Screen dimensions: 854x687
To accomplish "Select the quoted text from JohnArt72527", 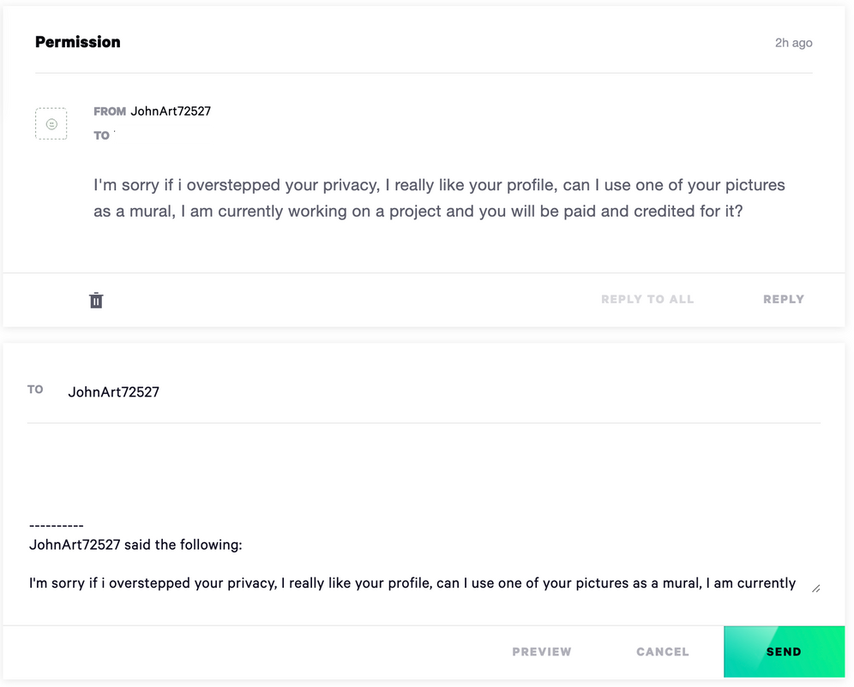I will [412, 582].
